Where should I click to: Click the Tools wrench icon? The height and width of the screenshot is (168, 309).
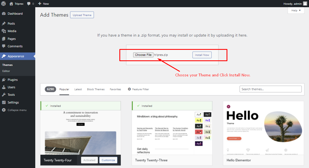click(4, 95)
